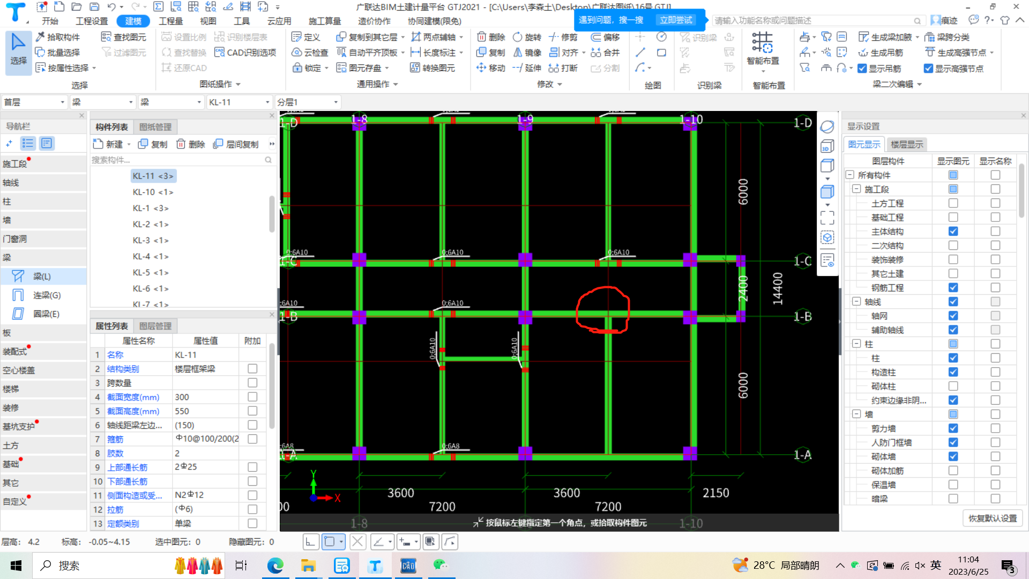Toggle 显示高强节点 checkbox

tap(929, 69)
